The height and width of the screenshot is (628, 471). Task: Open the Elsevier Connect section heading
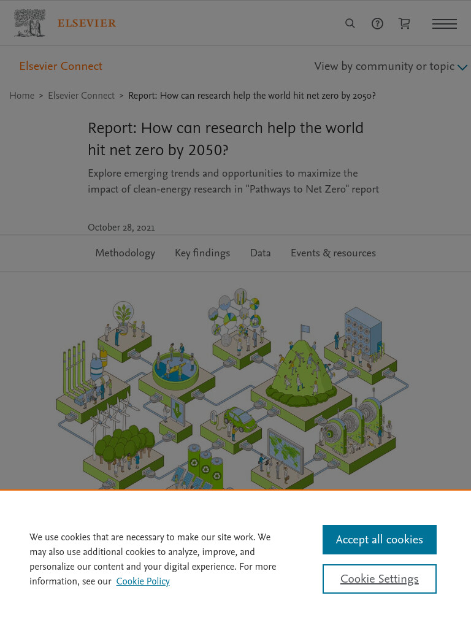click(x=61, y=66)
